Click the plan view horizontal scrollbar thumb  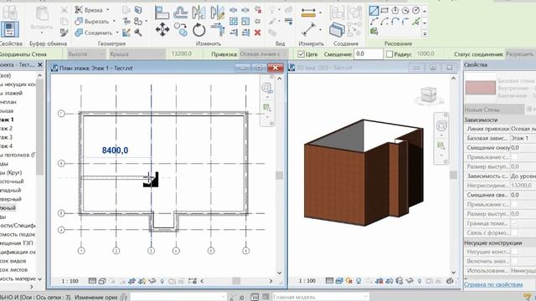tap(236, 281)
